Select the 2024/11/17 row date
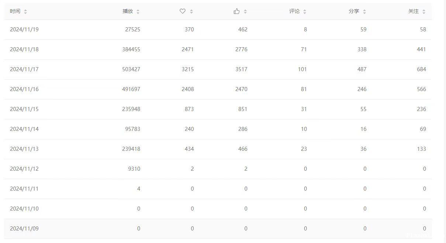The image size is (446, 243). [x=24, y=69]
